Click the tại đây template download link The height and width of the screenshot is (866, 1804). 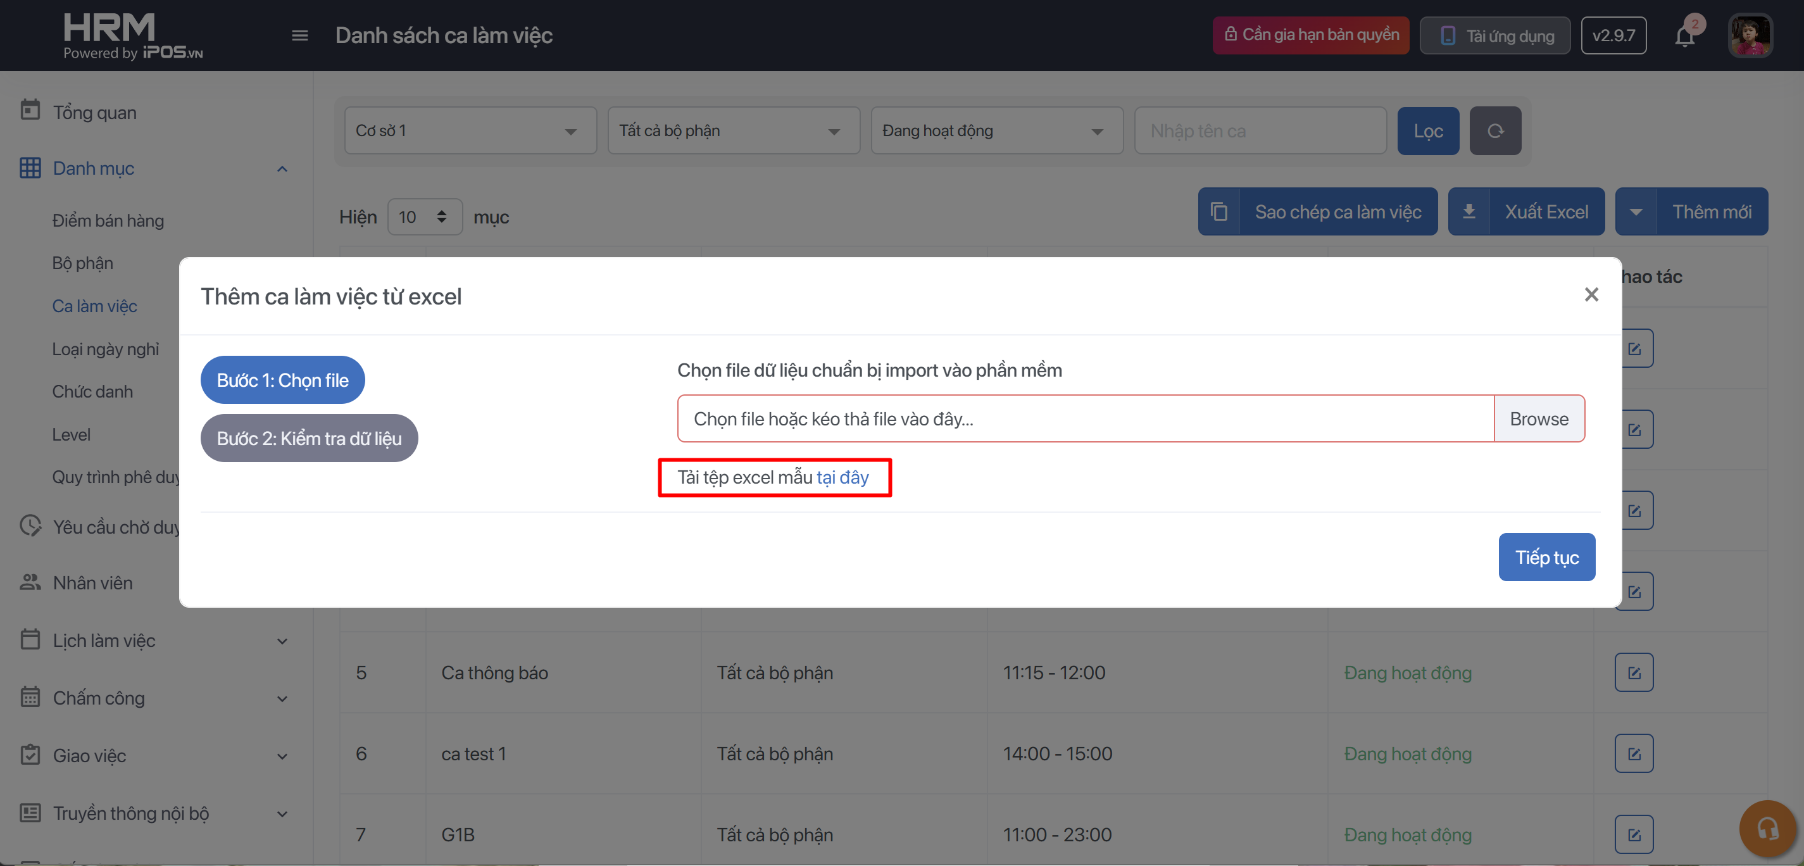click(x=842, y=478)
